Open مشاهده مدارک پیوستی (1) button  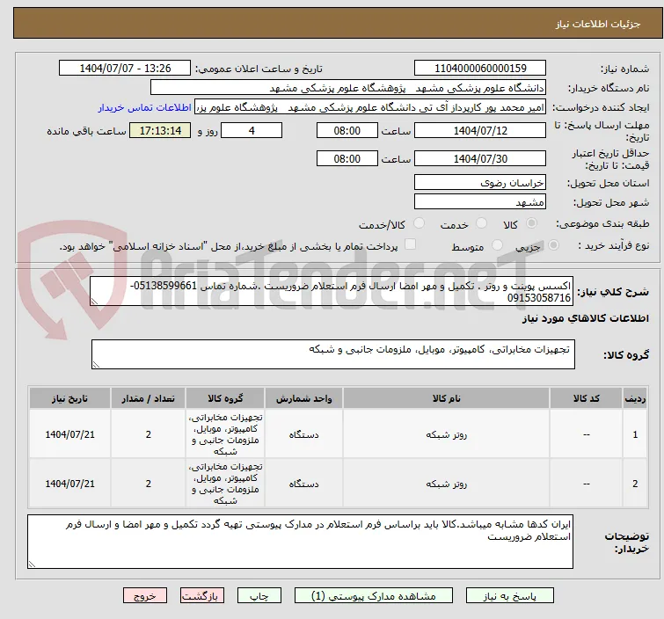(374, 596)
